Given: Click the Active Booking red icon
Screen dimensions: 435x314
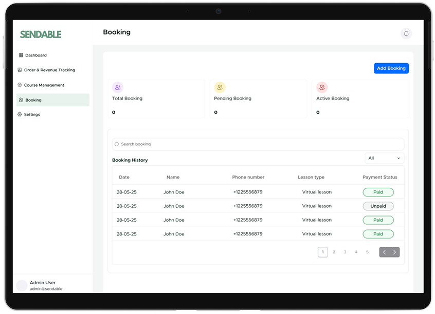Looking at the screenshot, I should coord(322,87).
